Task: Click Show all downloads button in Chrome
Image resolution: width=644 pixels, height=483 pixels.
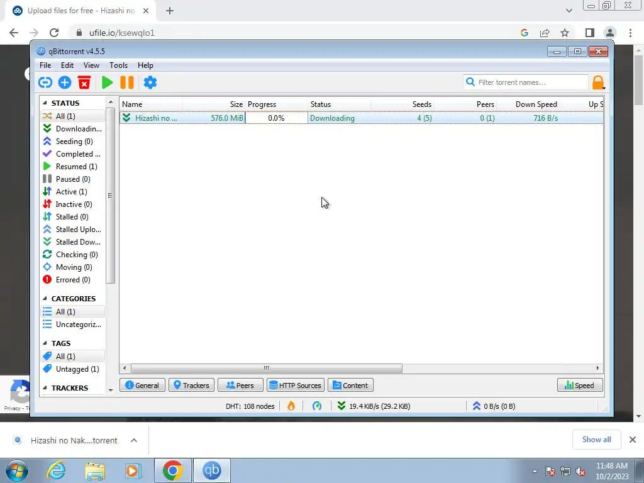Action: point(596,440)
